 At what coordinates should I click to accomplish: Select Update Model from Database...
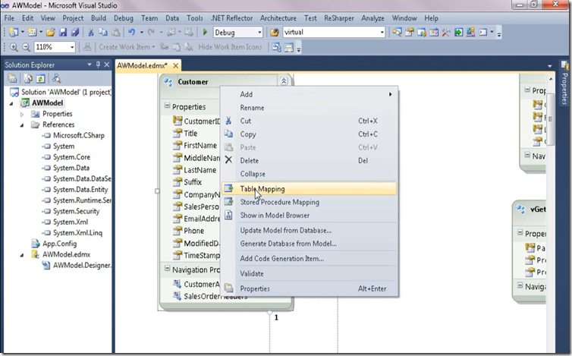(x=310, y=231)
